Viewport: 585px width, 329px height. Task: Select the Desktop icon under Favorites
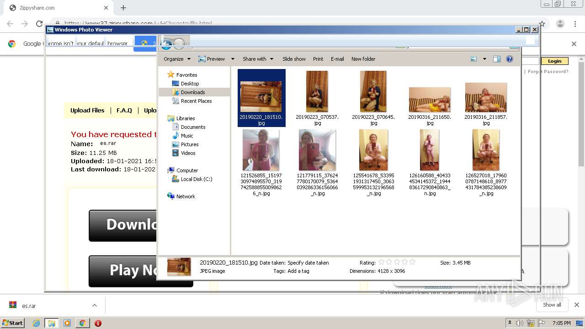coord(175,84)
